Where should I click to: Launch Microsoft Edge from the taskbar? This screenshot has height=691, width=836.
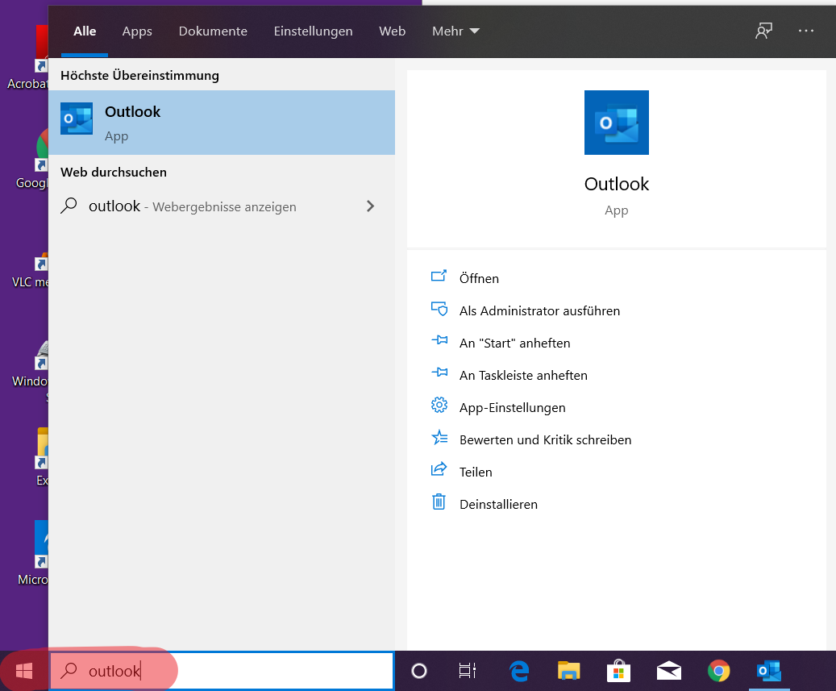tap(519, 671)
